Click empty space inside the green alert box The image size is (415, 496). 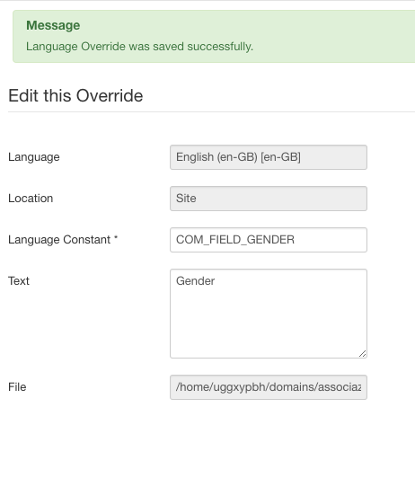click(332, 35)
